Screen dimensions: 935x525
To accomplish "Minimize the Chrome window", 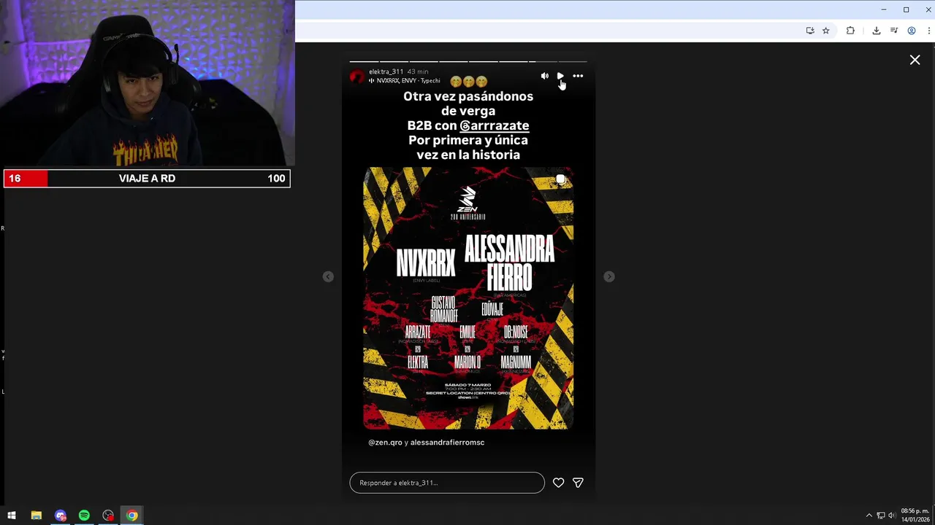I will (884, 9).
